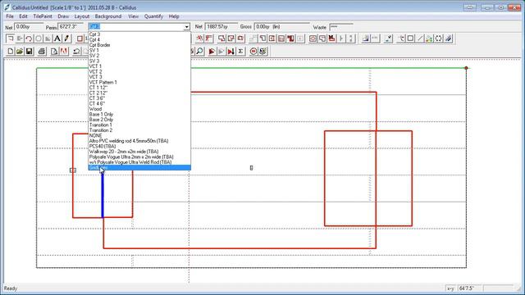Choose 'SV 1' from the list
525x295 pixels.
pyautogui.click(x=139, y=50)
